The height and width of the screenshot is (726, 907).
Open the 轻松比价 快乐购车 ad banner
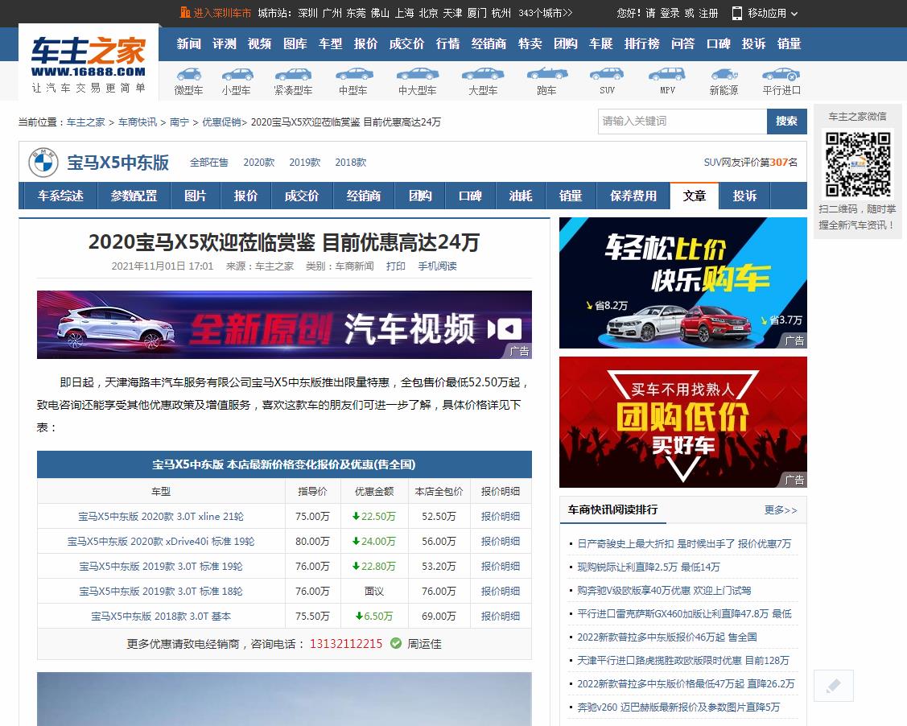[683, 283]
